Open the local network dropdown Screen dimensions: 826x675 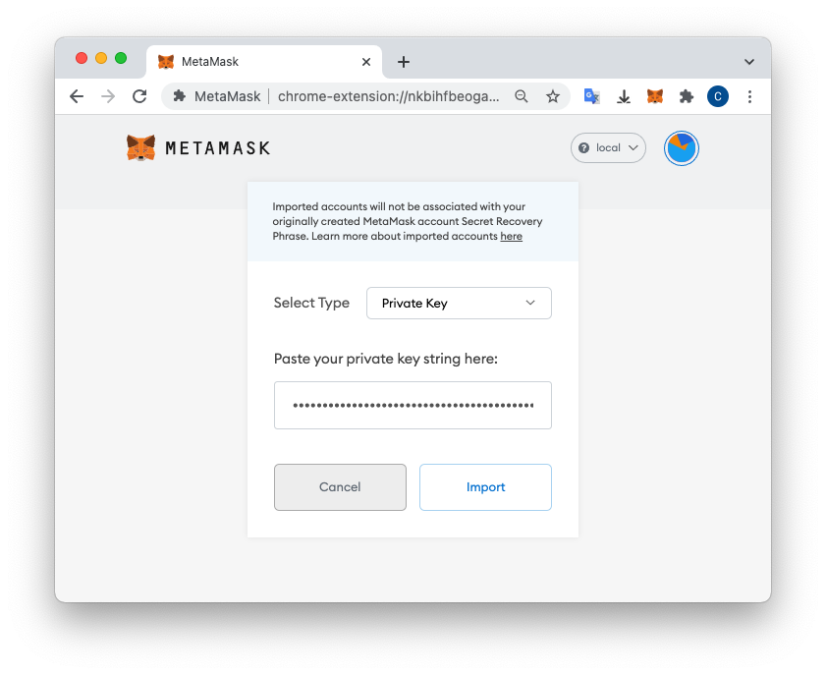click(608, 147)
